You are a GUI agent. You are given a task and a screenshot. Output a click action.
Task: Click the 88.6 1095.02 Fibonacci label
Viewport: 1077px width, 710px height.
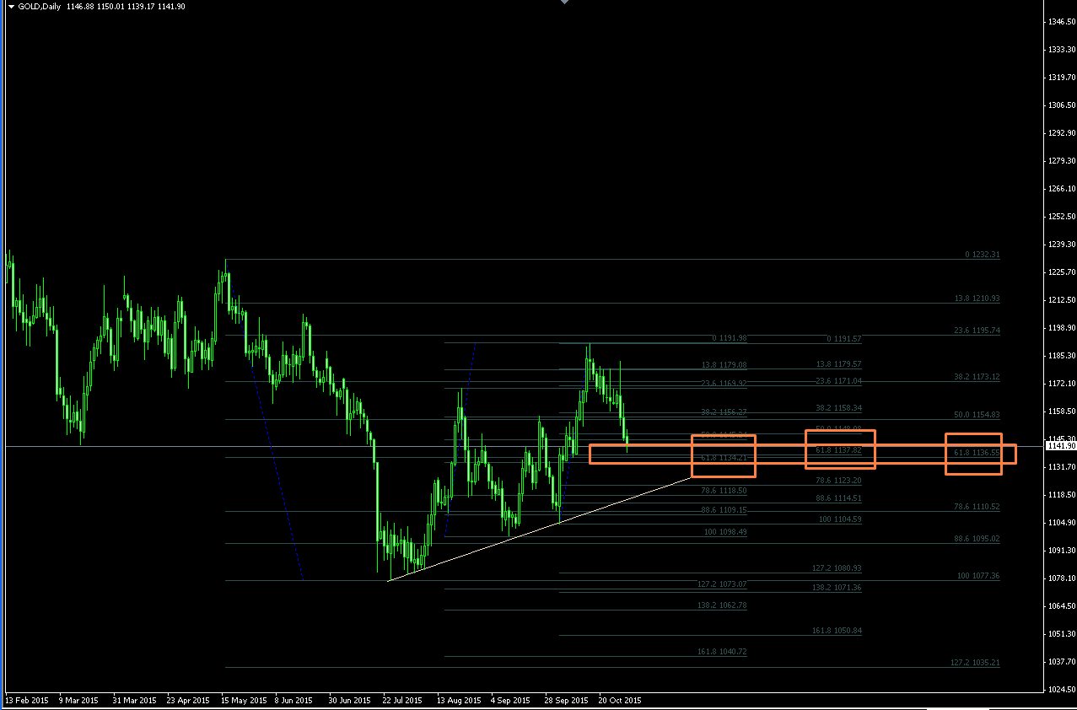(x=977, y=539)
